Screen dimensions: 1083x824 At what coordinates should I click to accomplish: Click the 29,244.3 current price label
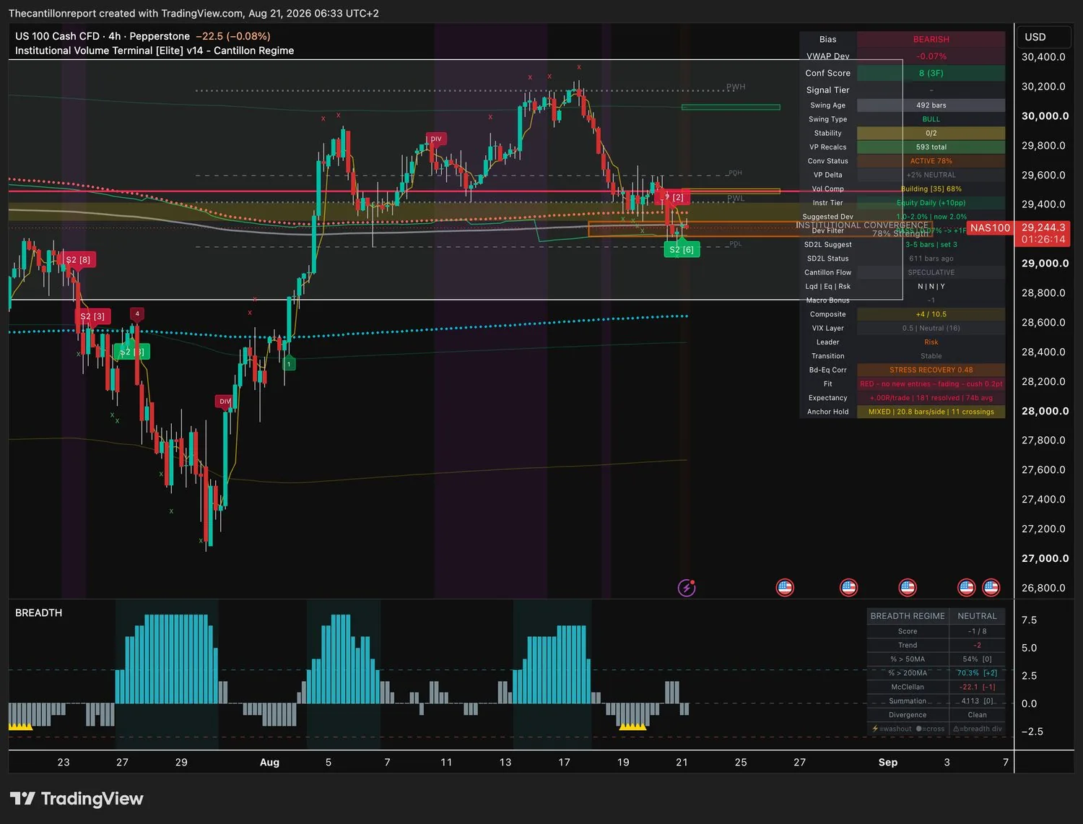[1043, 227]
